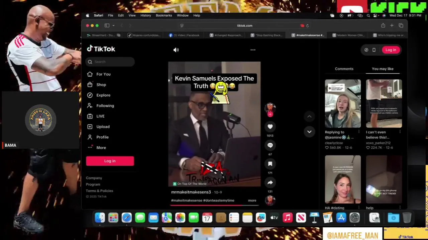Viewport: 428px width, 240px height.
Task: Open the HA #dating recommended video thumbnail
Action: point(343,179)
